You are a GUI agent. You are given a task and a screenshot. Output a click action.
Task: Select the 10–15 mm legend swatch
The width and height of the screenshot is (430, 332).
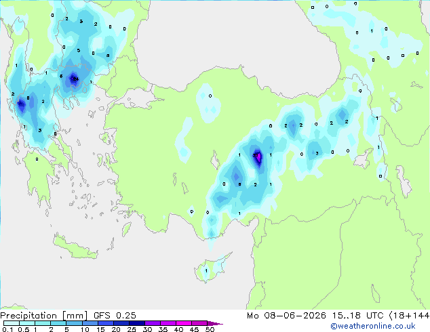point(90,323)
